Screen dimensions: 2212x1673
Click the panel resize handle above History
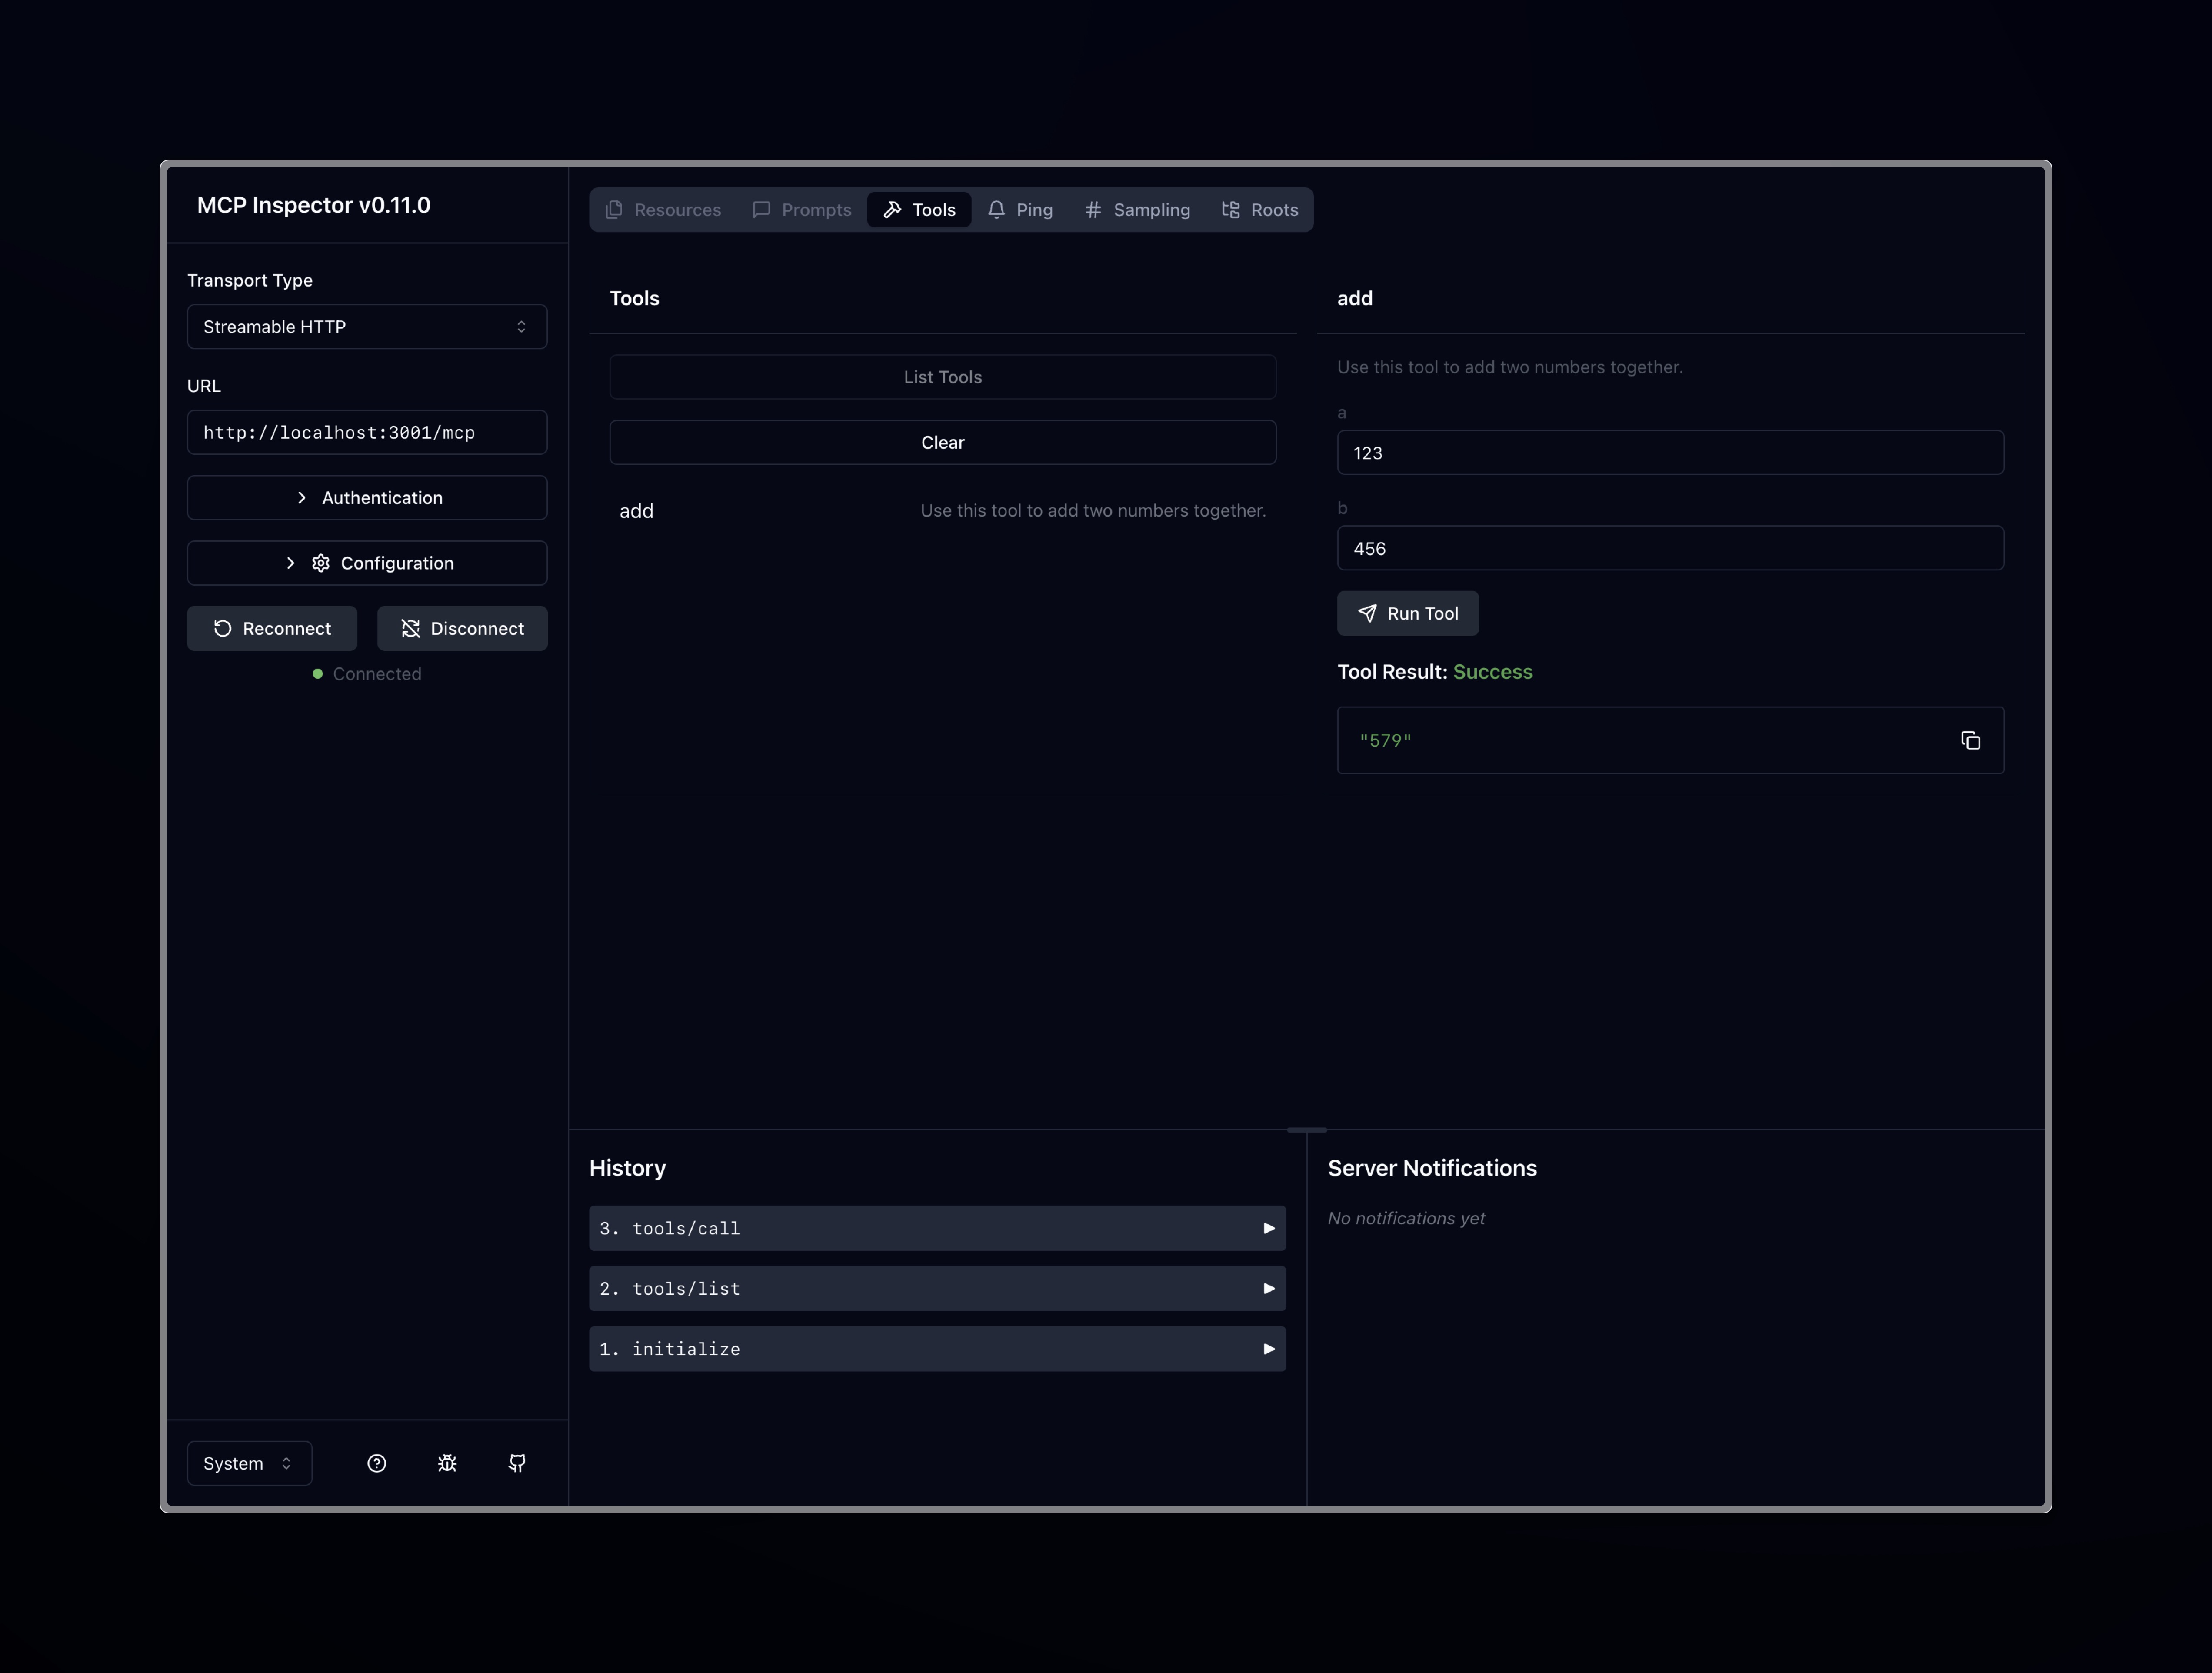coord(1306,1130)
